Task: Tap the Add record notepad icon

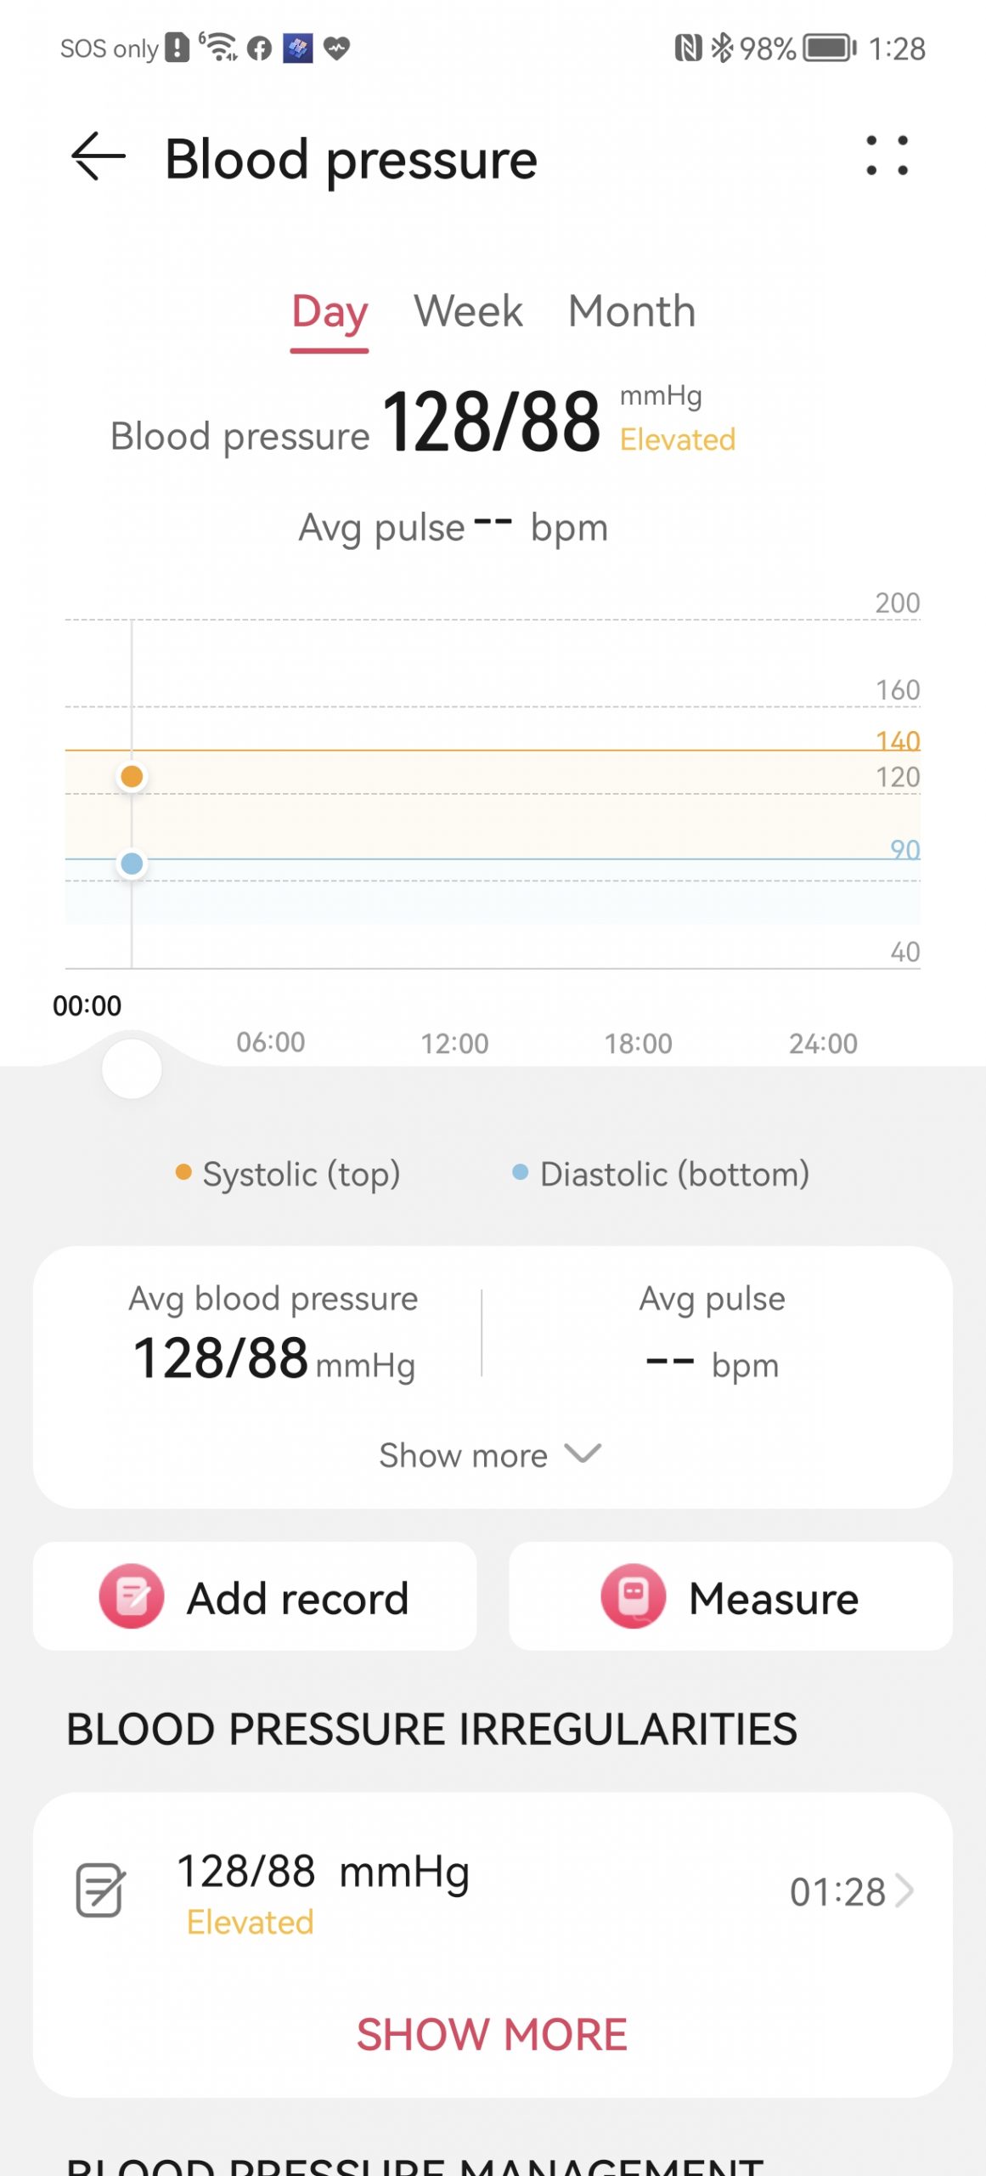Action: click(x=132, y=1596)
